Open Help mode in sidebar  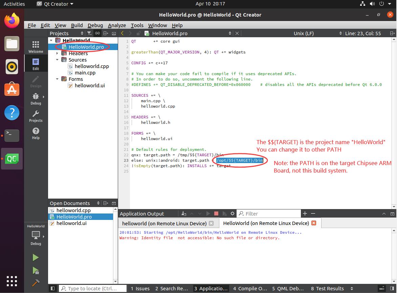click(36, 133)
